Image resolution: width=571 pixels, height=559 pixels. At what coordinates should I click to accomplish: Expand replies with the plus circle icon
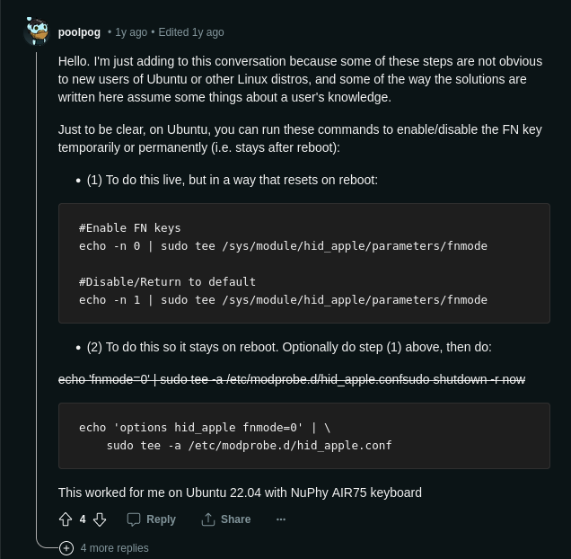click(66, 548)
